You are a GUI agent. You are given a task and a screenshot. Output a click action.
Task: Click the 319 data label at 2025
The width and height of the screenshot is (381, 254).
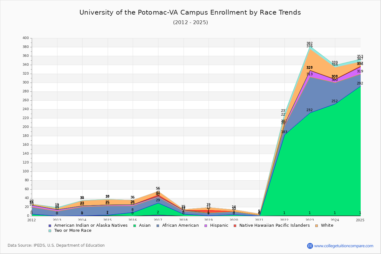[x=360, y=71]
